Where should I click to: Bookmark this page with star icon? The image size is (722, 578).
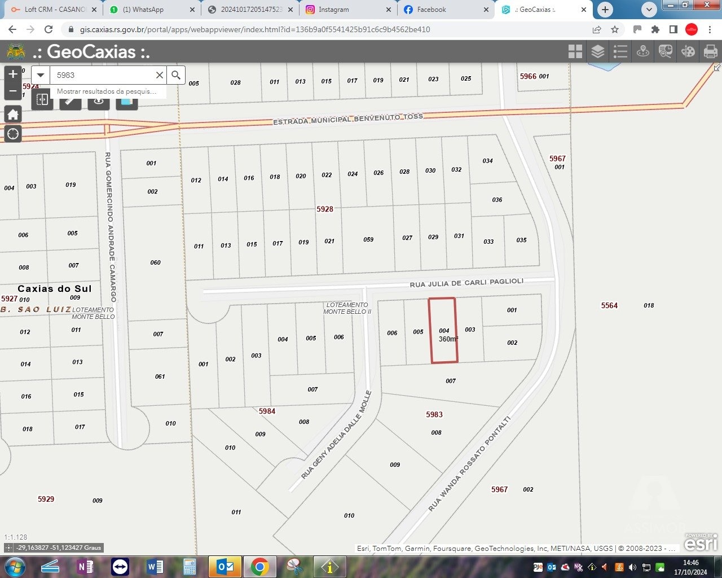(x=615, y=29)
